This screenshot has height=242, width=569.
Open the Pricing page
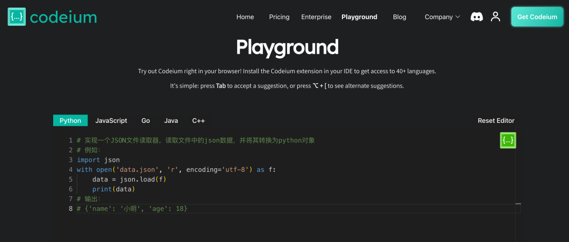coord(279,17)
